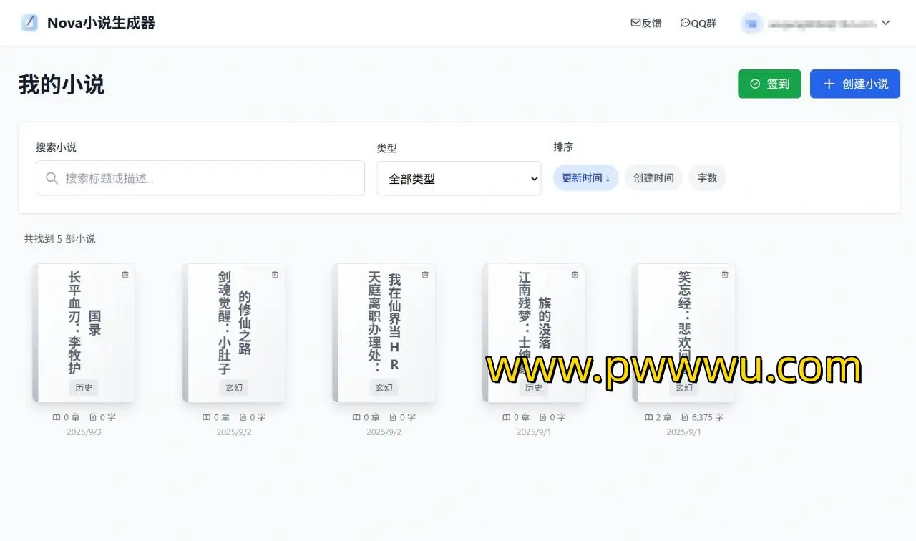Remove 天庭离职办理处 novel with trash icon
Screen dimensions: 916x541
425,274
